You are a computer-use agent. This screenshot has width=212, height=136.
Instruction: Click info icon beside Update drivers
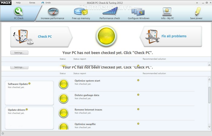coord(27,109)
